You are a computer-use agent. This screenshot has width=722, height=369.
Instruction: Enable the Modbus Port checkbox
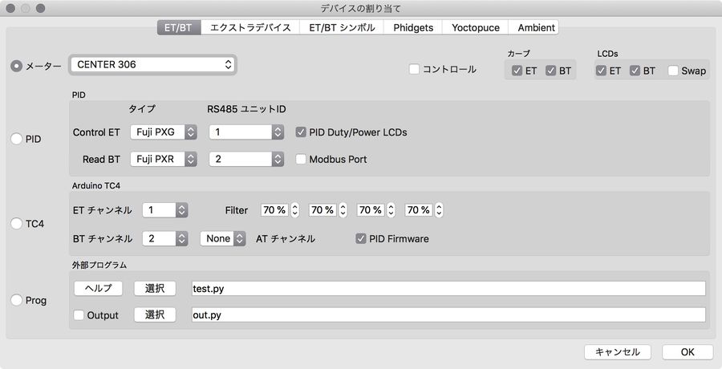point(301,159)
